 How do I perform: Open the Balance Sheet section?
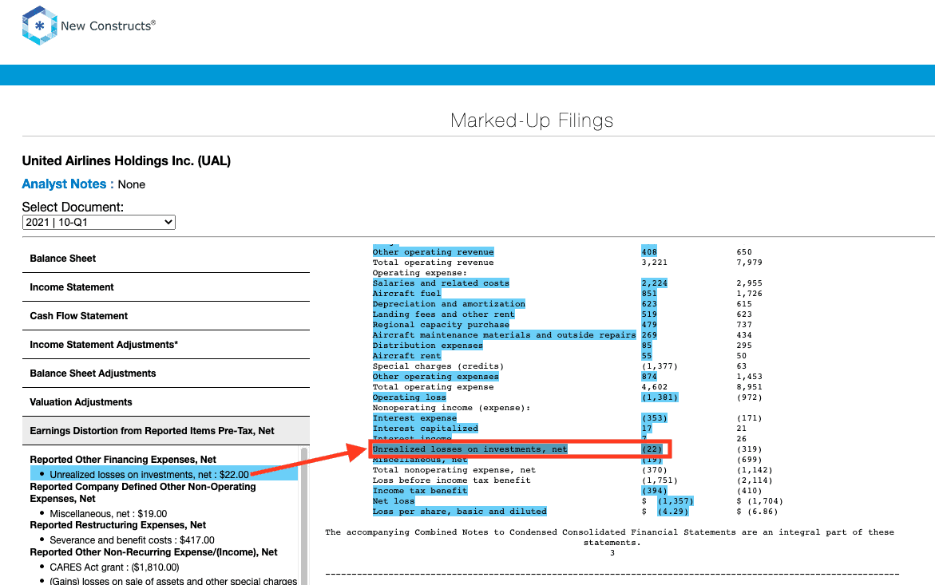tap(166, 259)
